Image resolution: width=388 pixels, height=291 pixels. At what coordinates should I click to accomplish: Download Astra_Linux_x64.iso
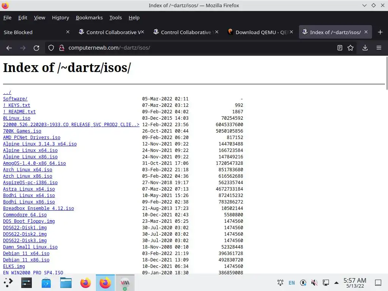pos(29,189)
